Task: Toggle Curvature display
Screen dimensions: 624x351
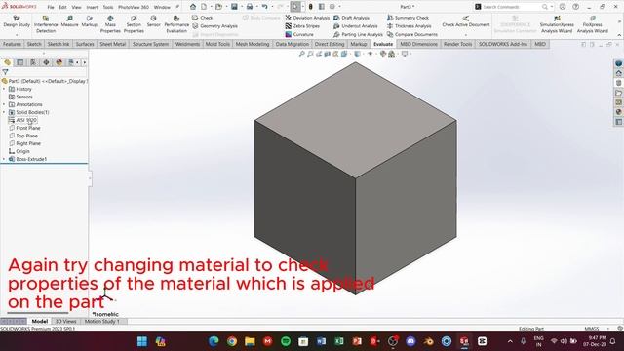Action: coord(299,34)
